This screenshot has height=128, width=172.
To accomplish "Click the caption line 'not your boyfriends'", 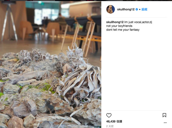I will click(119, 26).
